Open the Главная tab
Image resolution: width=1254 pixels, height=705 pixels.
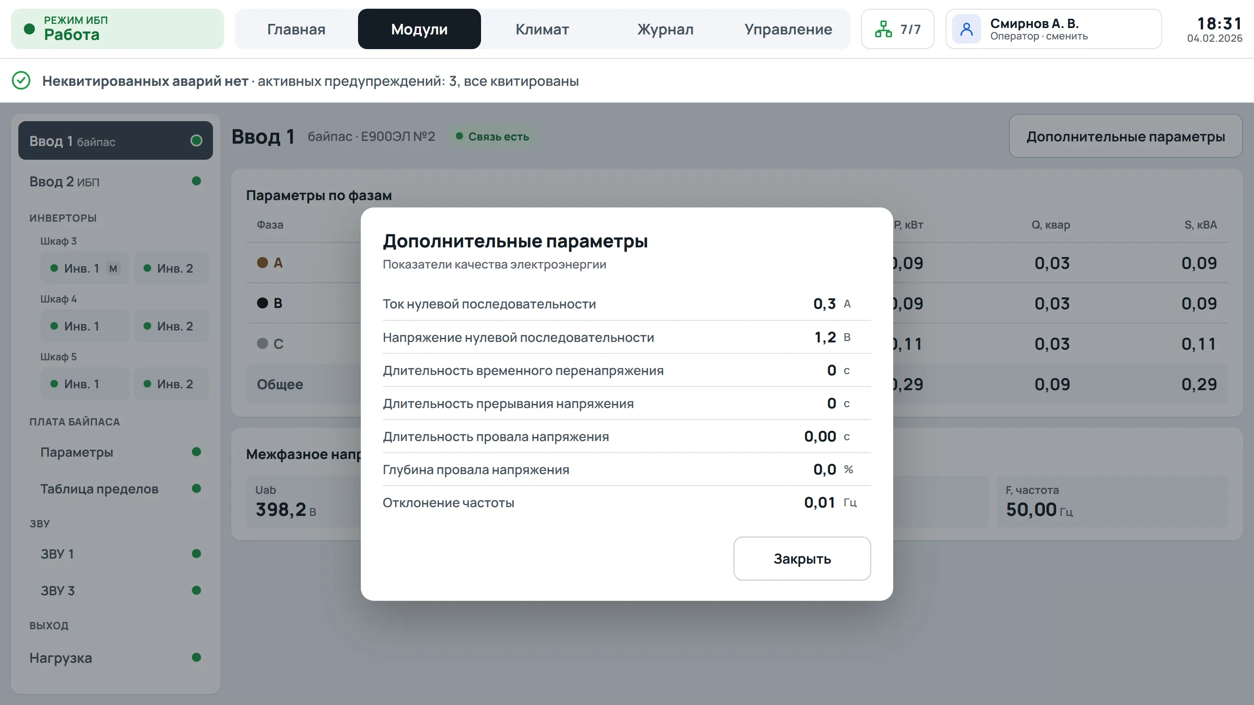click(x=296, y=29)
